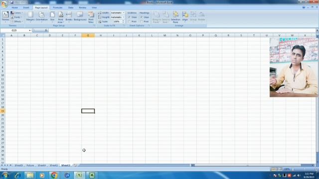Image resolution: width=319 pixels, height=179 pixels.
Task: Uncheck Gridlines View checkbox
Action: (x=129, y=17)
